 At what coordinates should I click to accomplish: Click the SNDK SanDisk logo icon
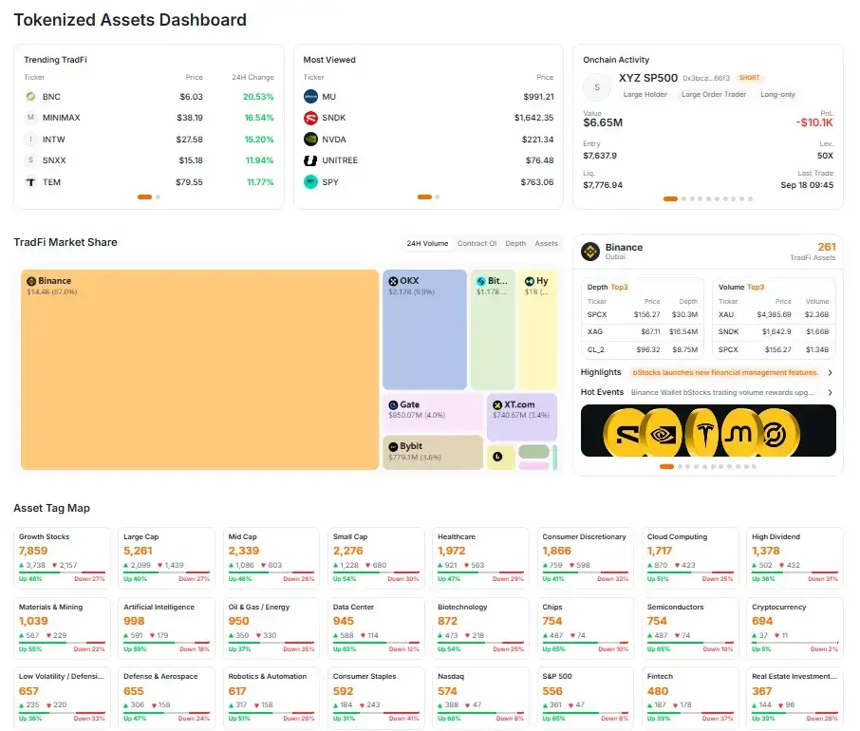(310, 118)
